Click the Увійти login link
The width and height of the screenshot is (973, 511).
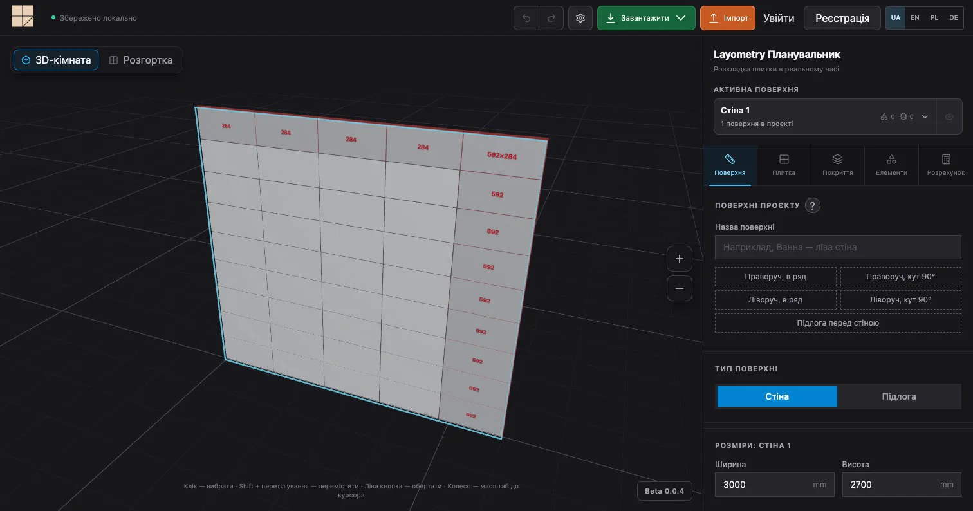click(779, 18)
